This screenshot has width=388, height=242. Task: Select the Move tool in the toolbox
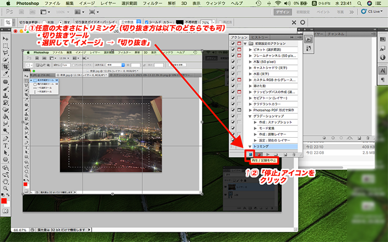(6, 39)
